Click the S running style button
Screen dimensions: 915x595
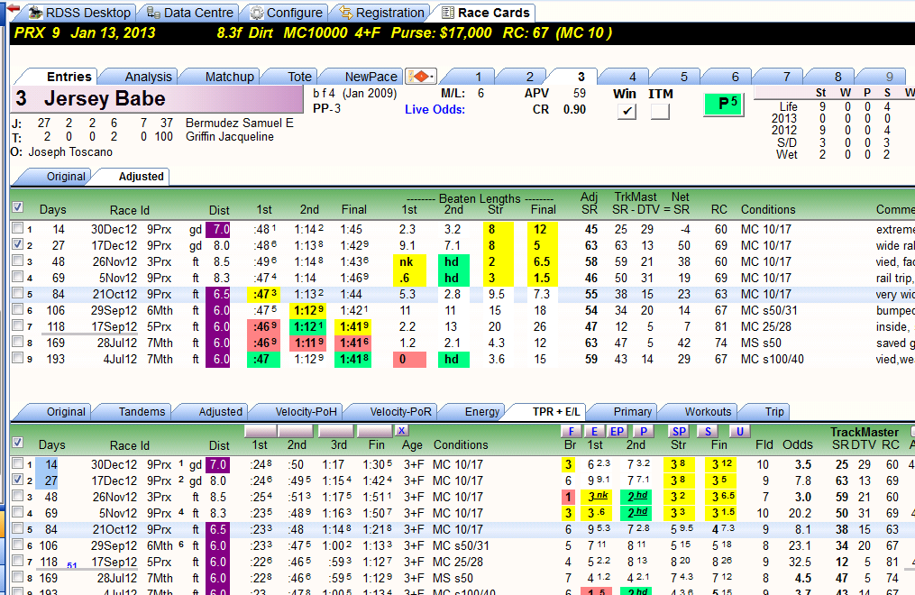pos(708,431)
